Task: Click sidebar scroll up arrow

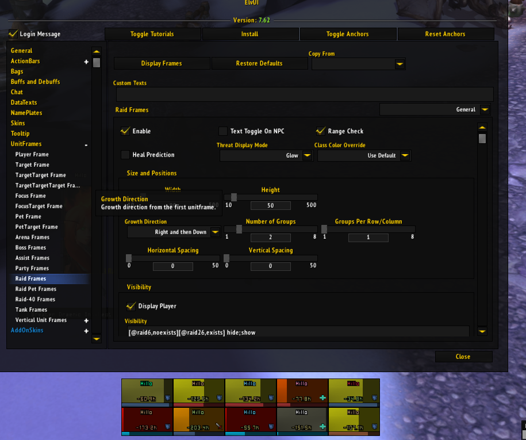Action: (x=96, y=51)
